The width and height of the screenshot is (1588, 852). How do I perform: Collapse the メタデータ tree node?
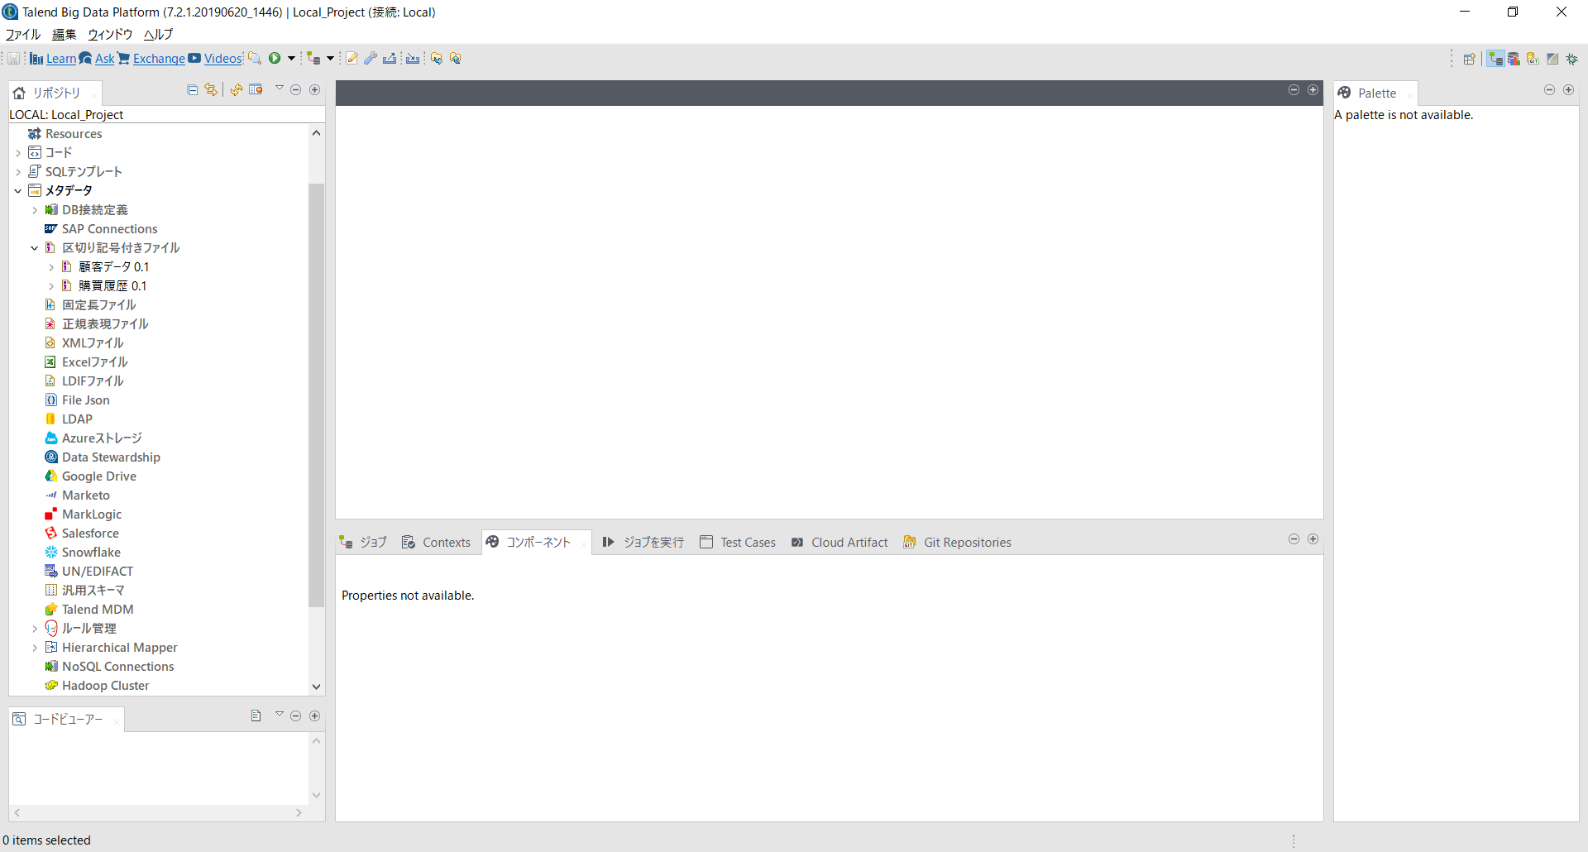click(18, 191)
